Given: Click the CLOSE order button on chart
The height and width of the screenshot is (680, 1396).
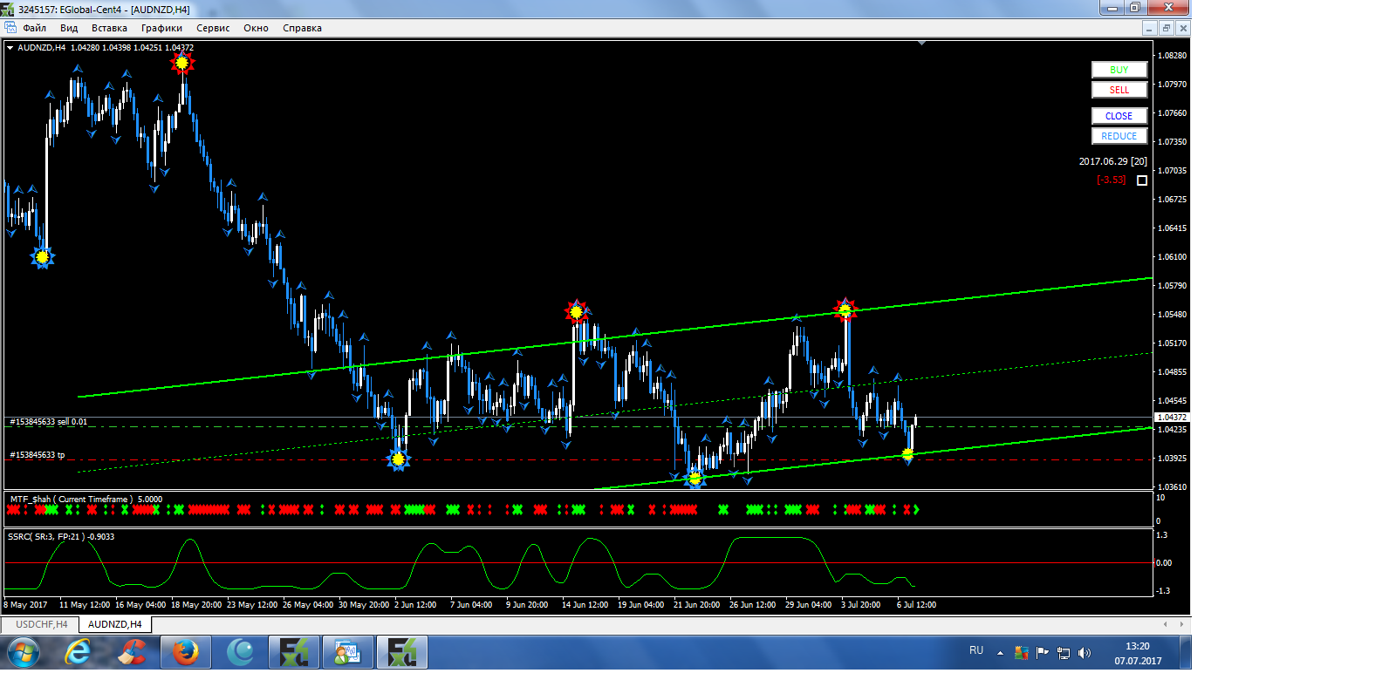Looking at the screenshot, I should point(1119,116).
